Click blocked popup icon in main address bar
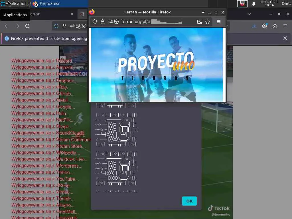Viewport: 292px width, 219px height. tap(78, 26)
